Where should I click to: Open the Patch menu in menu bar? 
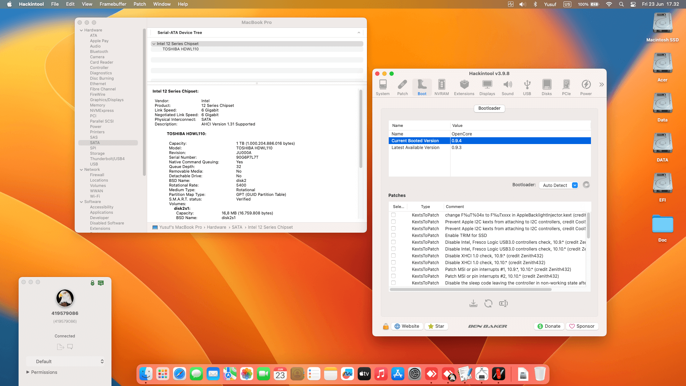click(x=140, y=4)
